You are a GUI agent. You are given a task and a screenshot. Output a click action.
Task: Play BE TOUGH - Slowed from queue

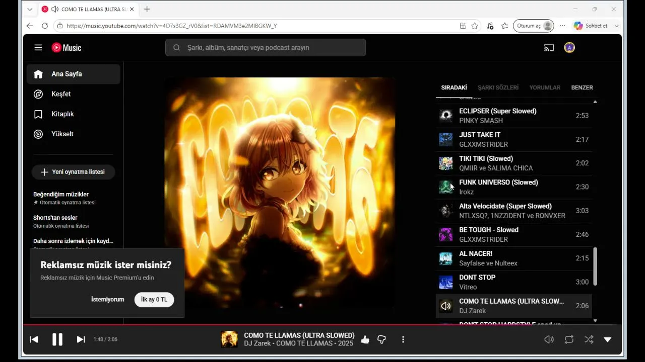pyautogui.click(x=514, y=235)
